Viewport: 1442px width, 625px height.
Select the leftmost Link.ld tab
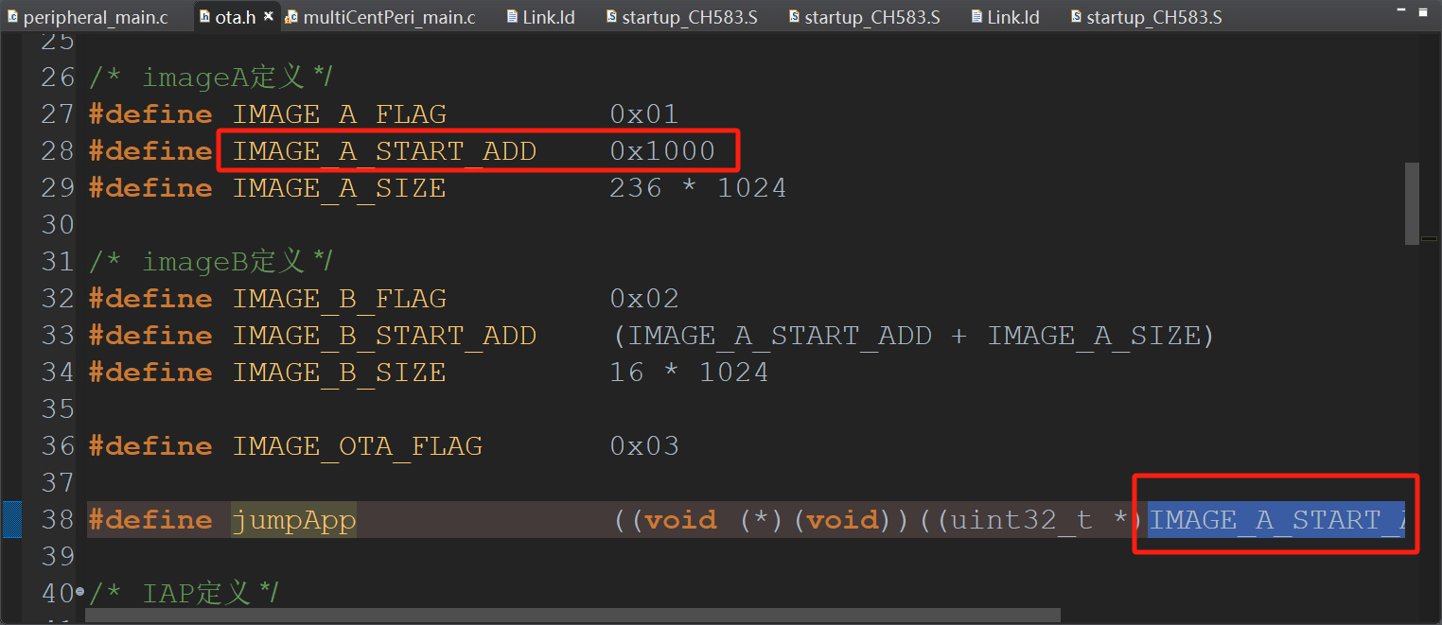[x=548, y=17]
